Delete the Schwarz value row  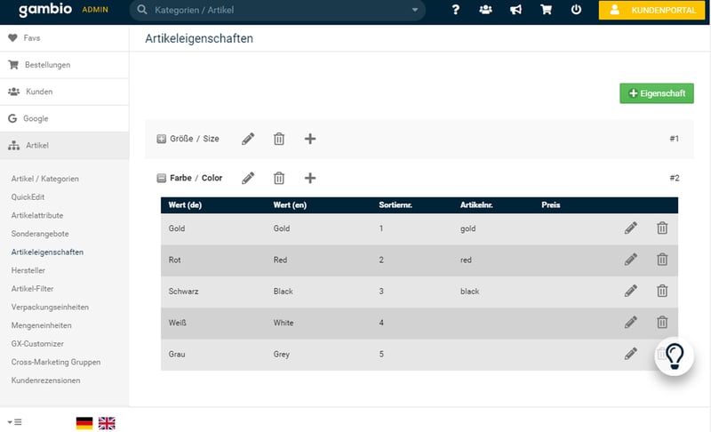[x=662, y=291]
